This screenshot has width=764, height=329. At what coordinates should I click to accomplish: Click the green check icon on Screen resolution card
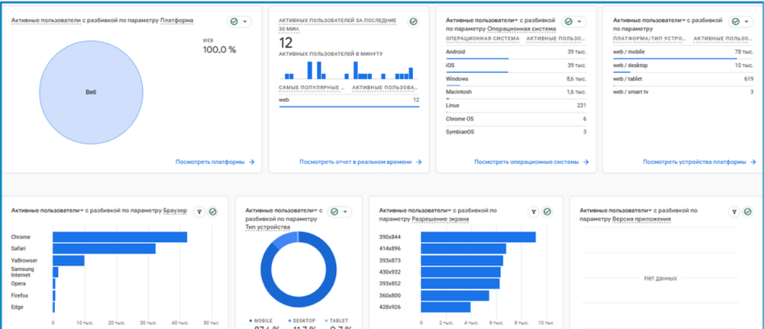pos(547,212)
